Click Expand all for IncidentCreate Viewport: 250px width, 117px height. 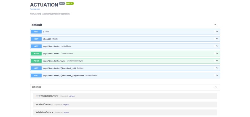click(x=58, y=105)
